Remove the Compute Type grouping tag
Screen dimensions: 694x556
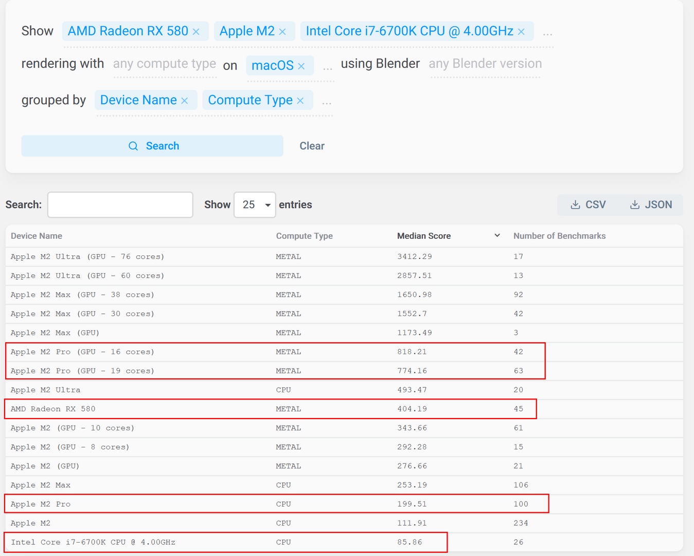[x=300, y=100]
